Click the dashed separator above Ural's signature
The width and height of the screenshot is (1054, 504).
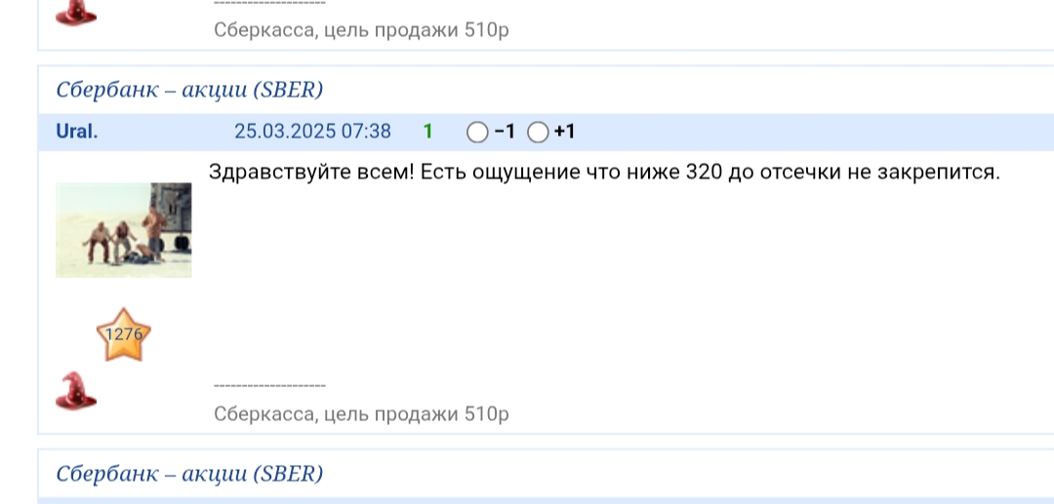tap(269, 387)
